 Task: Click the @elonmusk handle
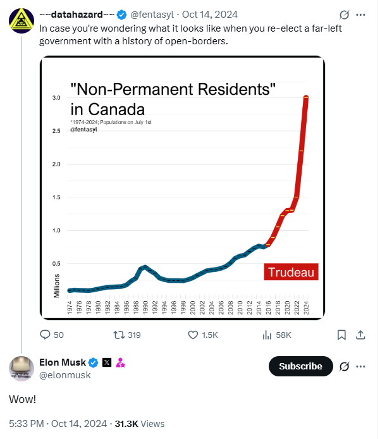(65, 375)
